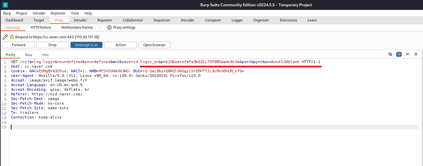This screenshot has height=166, width=423.
Task: Switch to the Repeater main tab
Action: tap(105, 20)
